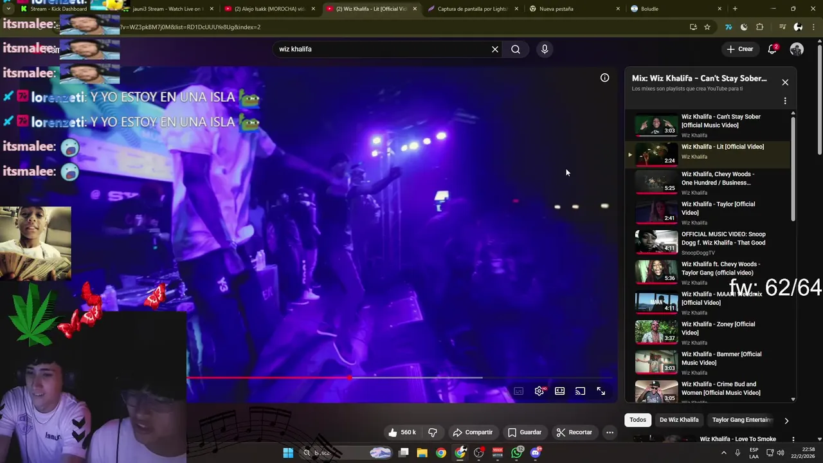
Task: Click the Guardar button
Action: pyautogui.click(x=525, y=432)
